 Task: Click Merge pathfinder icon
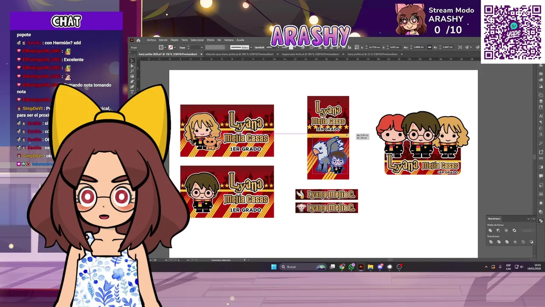tap(507, 242)
